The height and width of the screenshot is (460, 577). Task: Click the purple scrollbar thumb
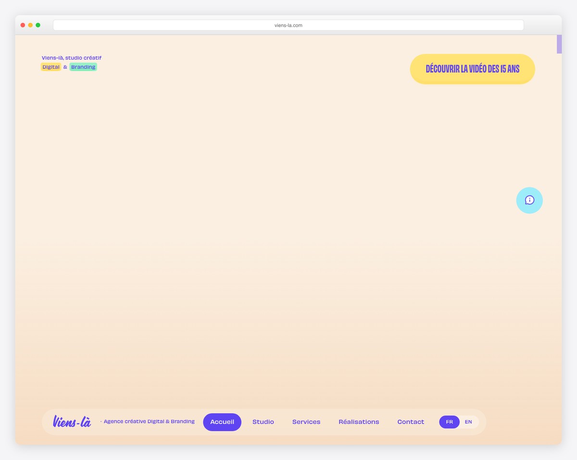pyautogui.click(x=559, y=44)
